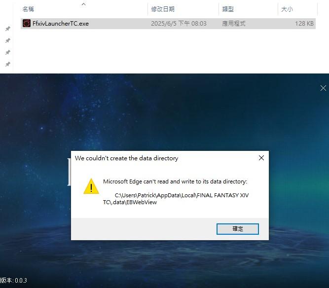329x288 pixels.
Task: Close the FFXIV launcher window
Action: [323, 88]
